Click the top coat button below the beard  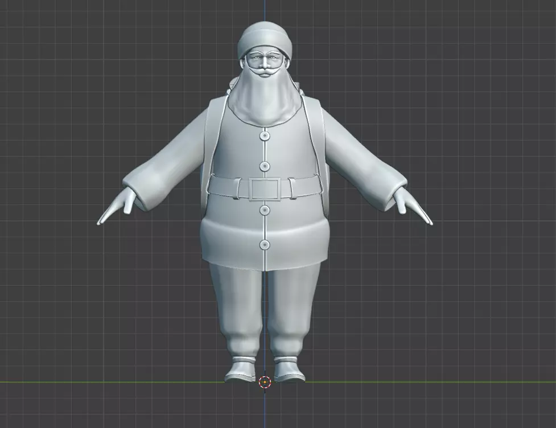265,136
